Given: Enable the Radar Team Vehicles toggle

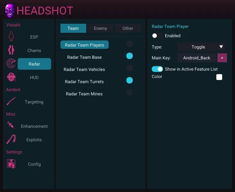Looking at the screenshot, I should (130, 68).
